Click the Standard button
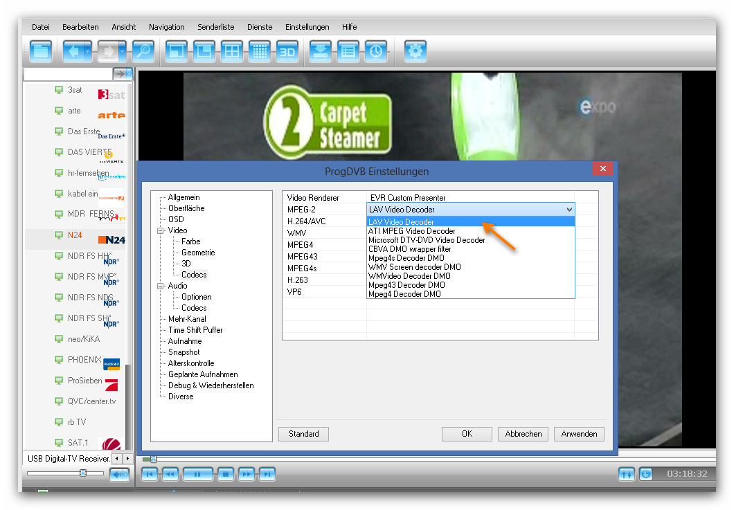Image resolution: width=734 pixels, height=510 pixels. click(303, 434)
